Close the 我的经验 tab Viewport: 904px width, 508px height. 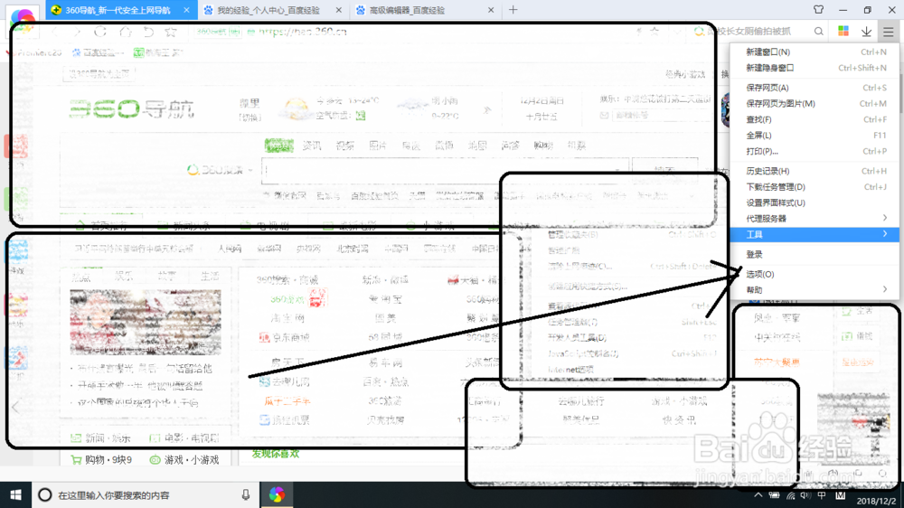tap(338, 10)
